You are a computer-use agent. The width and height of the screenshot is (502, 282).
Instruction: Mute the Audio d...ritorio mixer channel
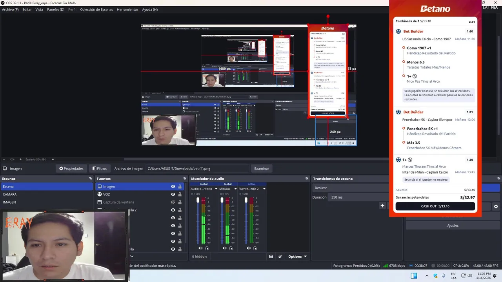(x=200, y=248)
